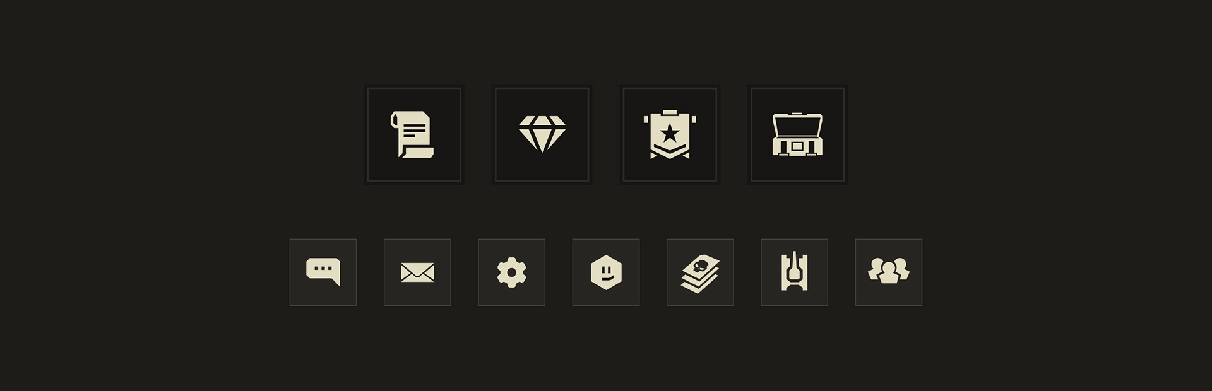Open the treasure chest icon
The height and width of the screenshot is (391, 1212).
pyautogui.click(x=798, y=135)
